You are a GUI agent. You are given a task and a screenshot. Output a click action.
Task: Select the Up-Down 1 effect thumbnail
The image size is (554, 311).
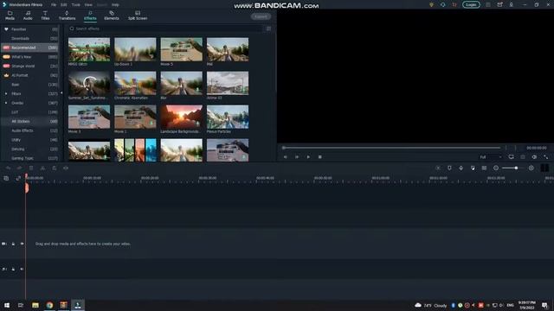135,49
